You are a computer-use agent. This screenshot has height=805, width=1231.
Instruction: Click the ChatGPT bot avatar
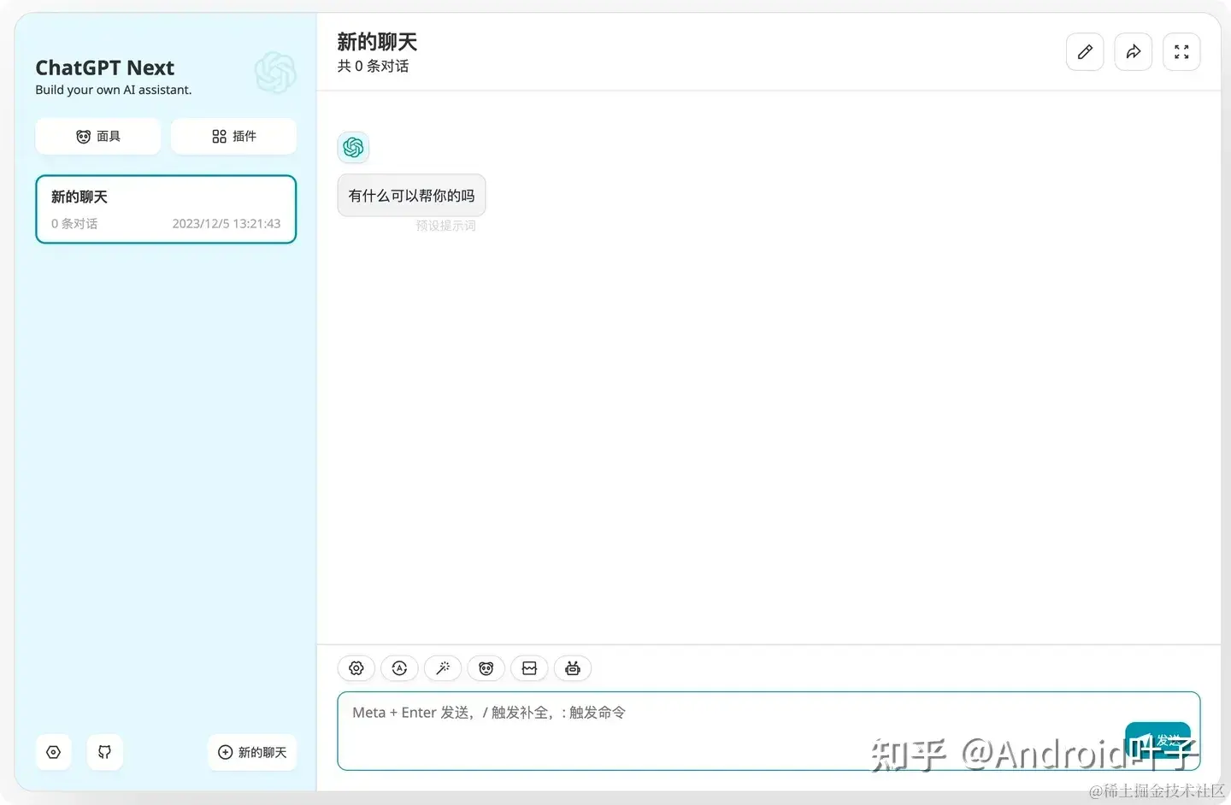pyautogui.click(x=353, y=147)
